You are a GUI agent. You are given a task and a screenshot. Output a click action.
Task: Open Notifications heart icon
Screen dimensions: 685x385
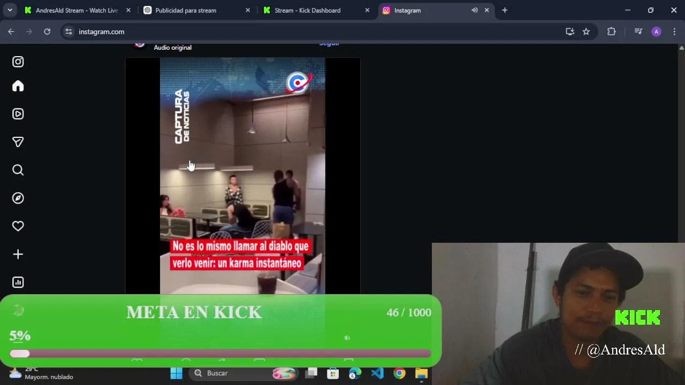pyautogui.click(x=18, y=226)
